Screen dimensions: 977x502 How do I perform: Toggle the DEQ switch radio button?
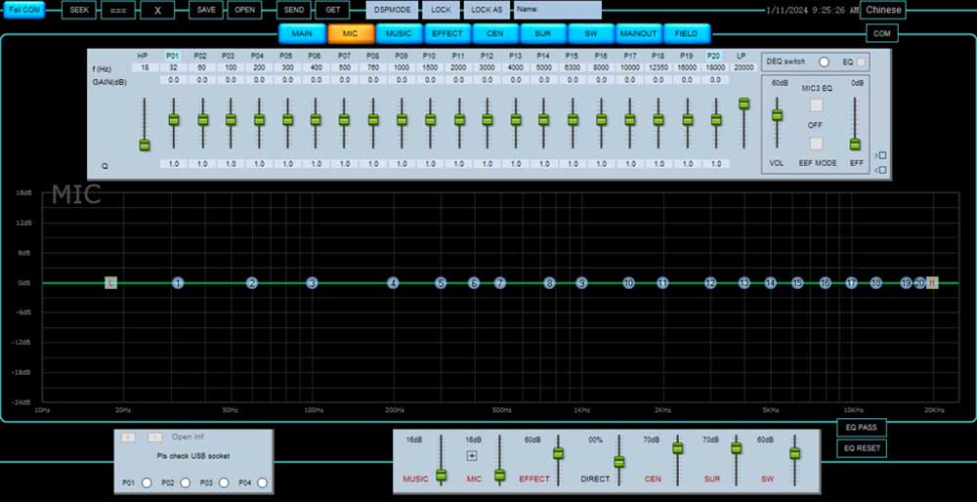[824, 62]
